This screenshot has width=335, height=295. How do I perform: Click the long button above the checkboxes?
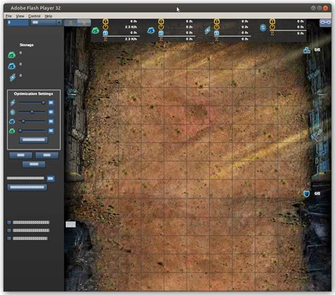click(27, 187)
